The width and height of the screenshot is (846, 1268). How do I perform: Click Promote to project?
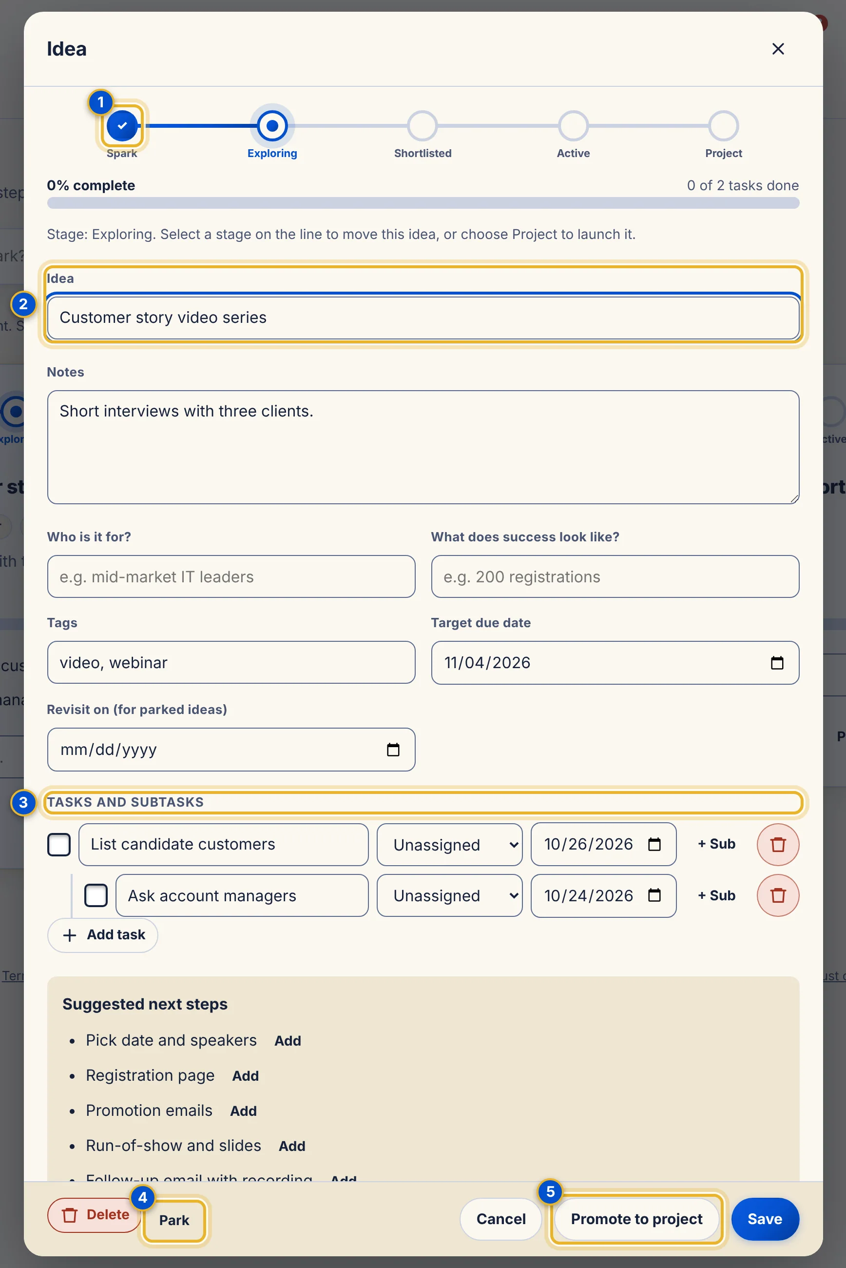point(636,1219)
